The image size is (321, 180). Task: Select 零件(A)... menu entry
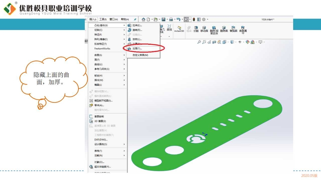click(108, 105)
